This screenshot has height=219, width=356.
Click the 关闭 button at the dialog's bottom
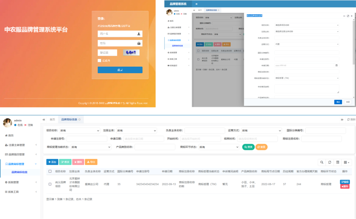pos(348,102)
